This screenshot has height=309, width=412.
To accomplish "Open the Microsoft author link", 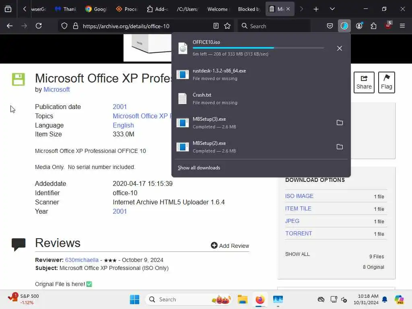I will click(56, 90).
